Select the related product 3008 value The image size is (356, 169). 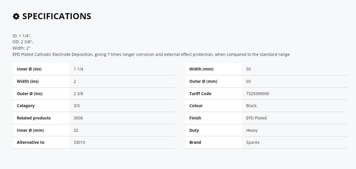click(78, 118)
